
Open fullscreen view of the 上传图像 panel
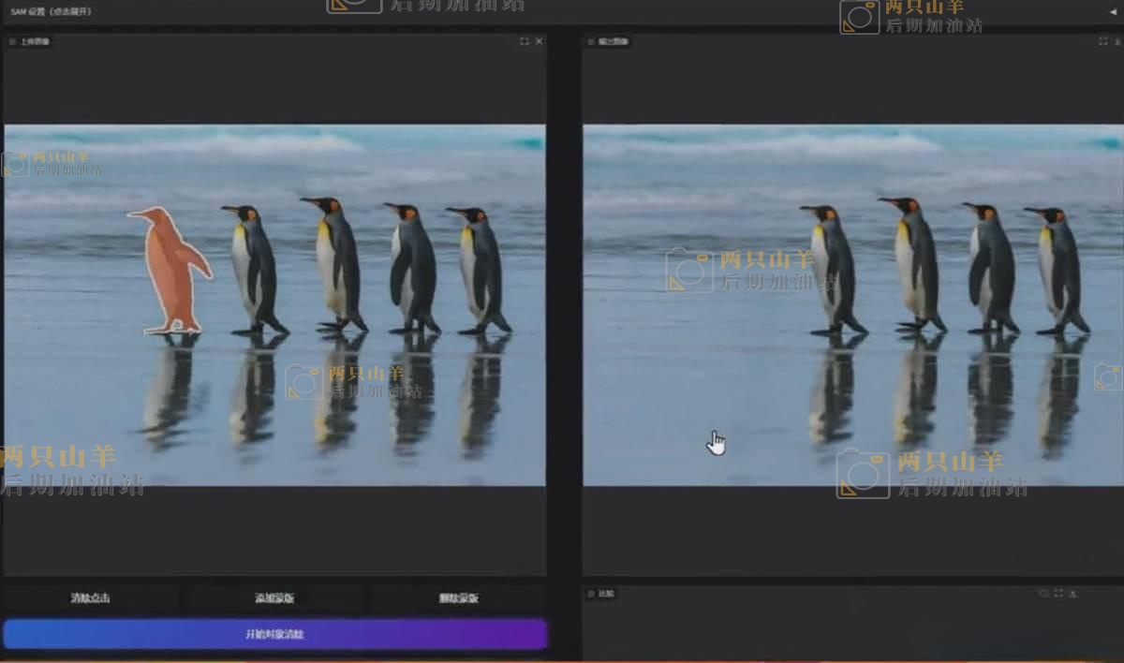524,41
